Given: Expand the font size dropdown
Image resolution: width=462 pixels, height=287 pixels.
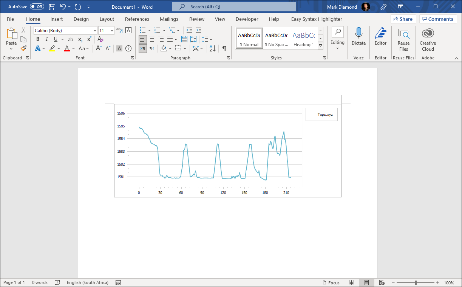Looking at the screenshot, I should pyautogui.click(x=112, y=31).
